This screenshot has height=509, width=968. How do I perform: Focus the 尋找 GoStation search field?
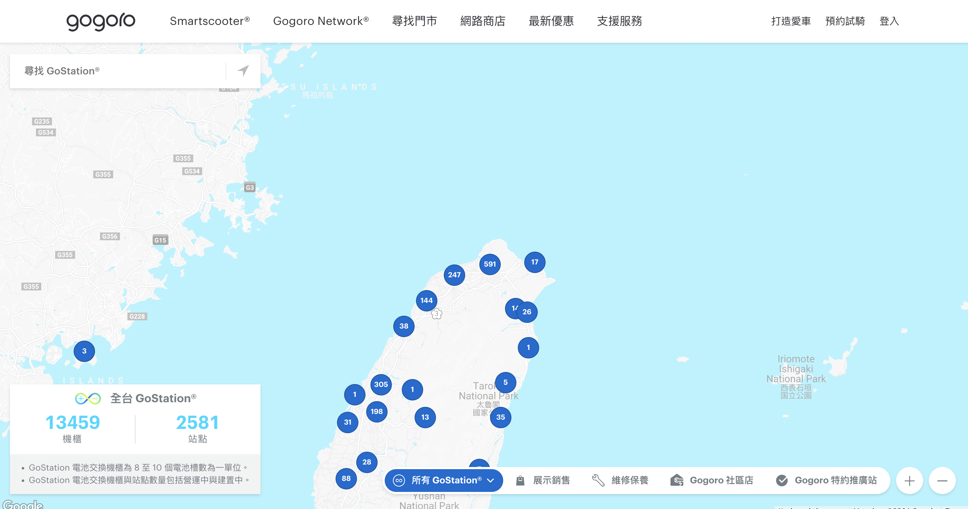tap(118, 71)
